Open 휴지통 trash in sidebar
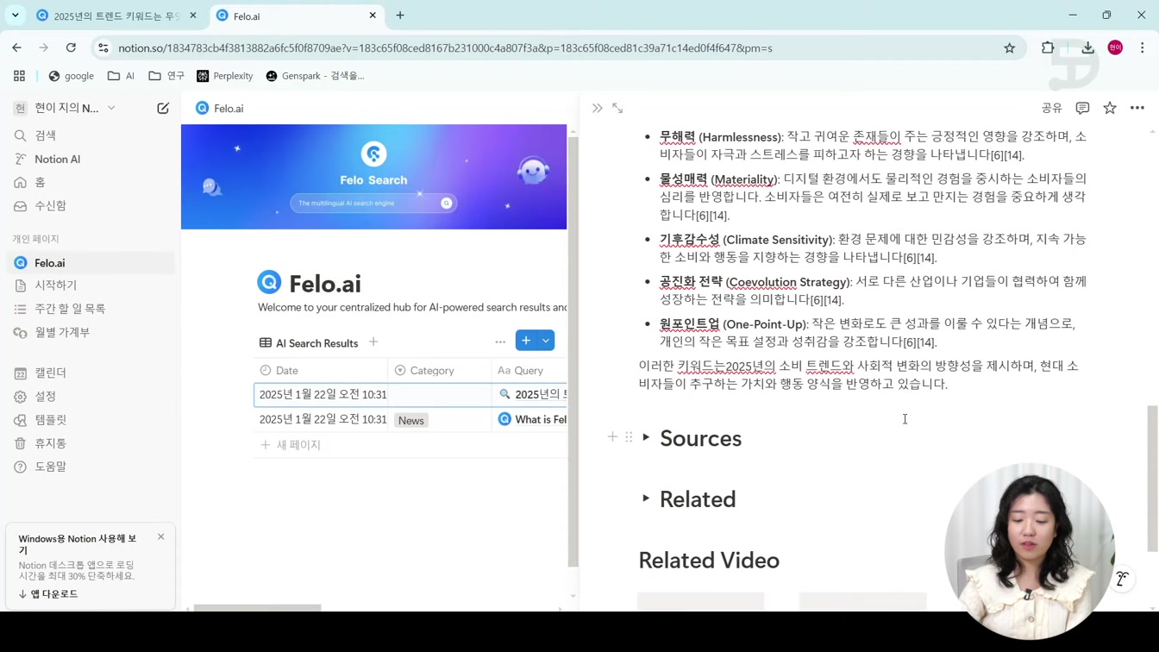The height and width of the screenshot is (652, 1159). click(x=50, y=442)
